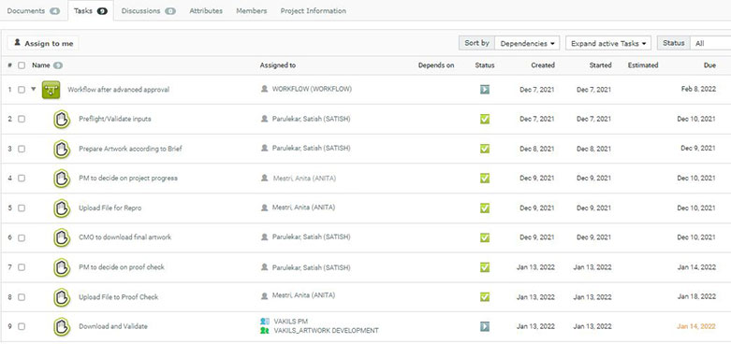
Task: Click the task icon for PM to decide on project progress
Action: (x=62, y=179)
